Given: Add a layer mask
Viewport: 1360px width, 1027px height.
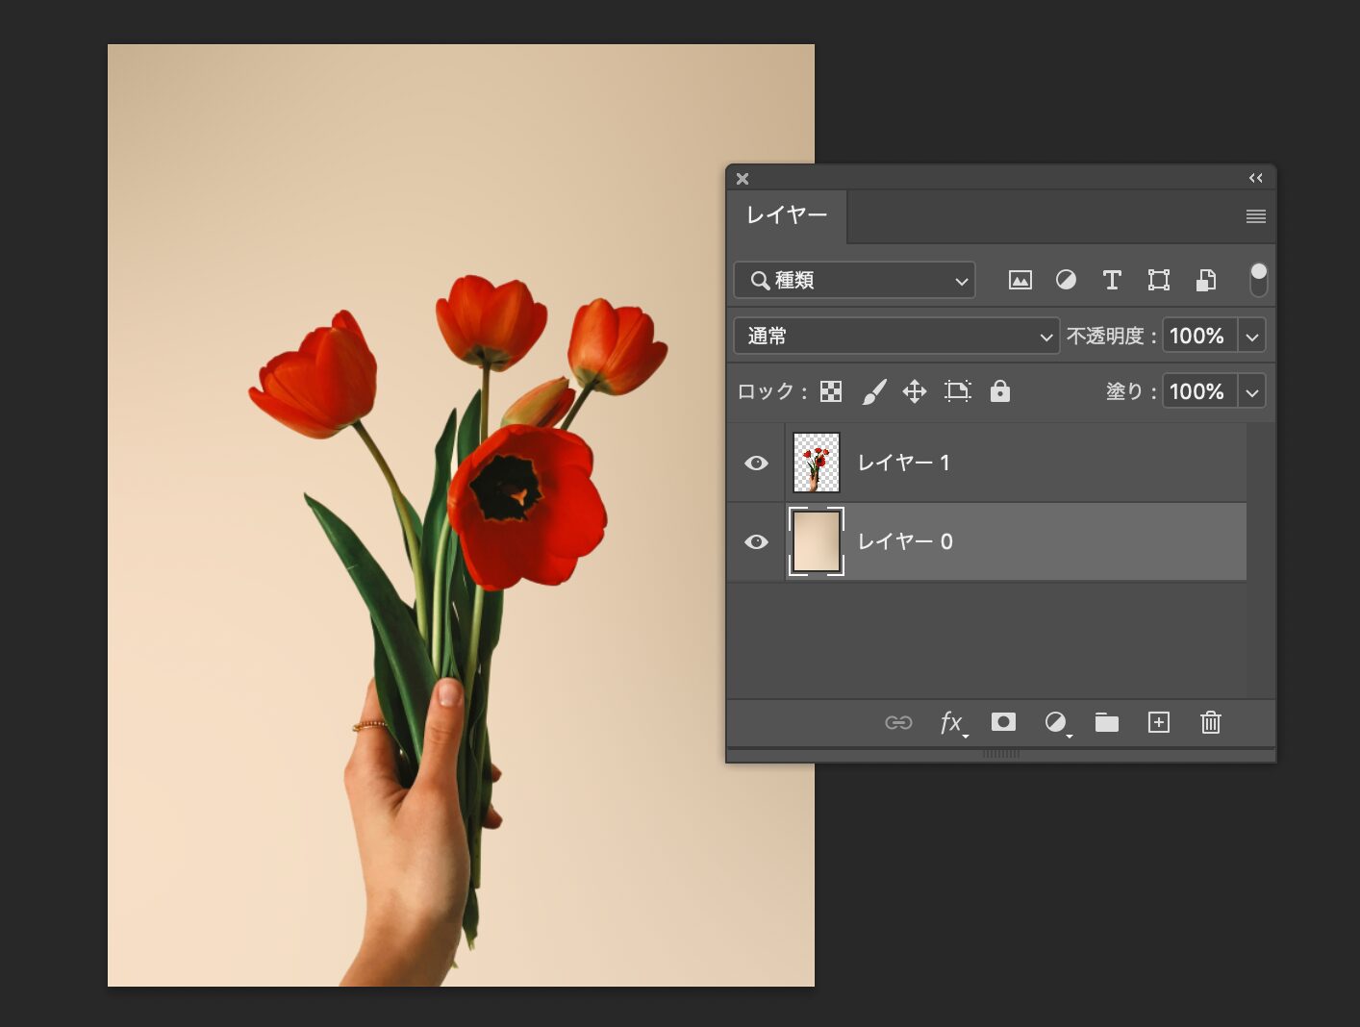Looking at the screenshot, I should 1003,722.
